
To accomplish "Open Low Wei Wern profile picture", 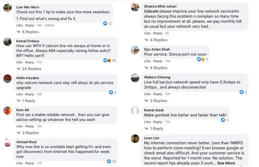I will 7,9.
